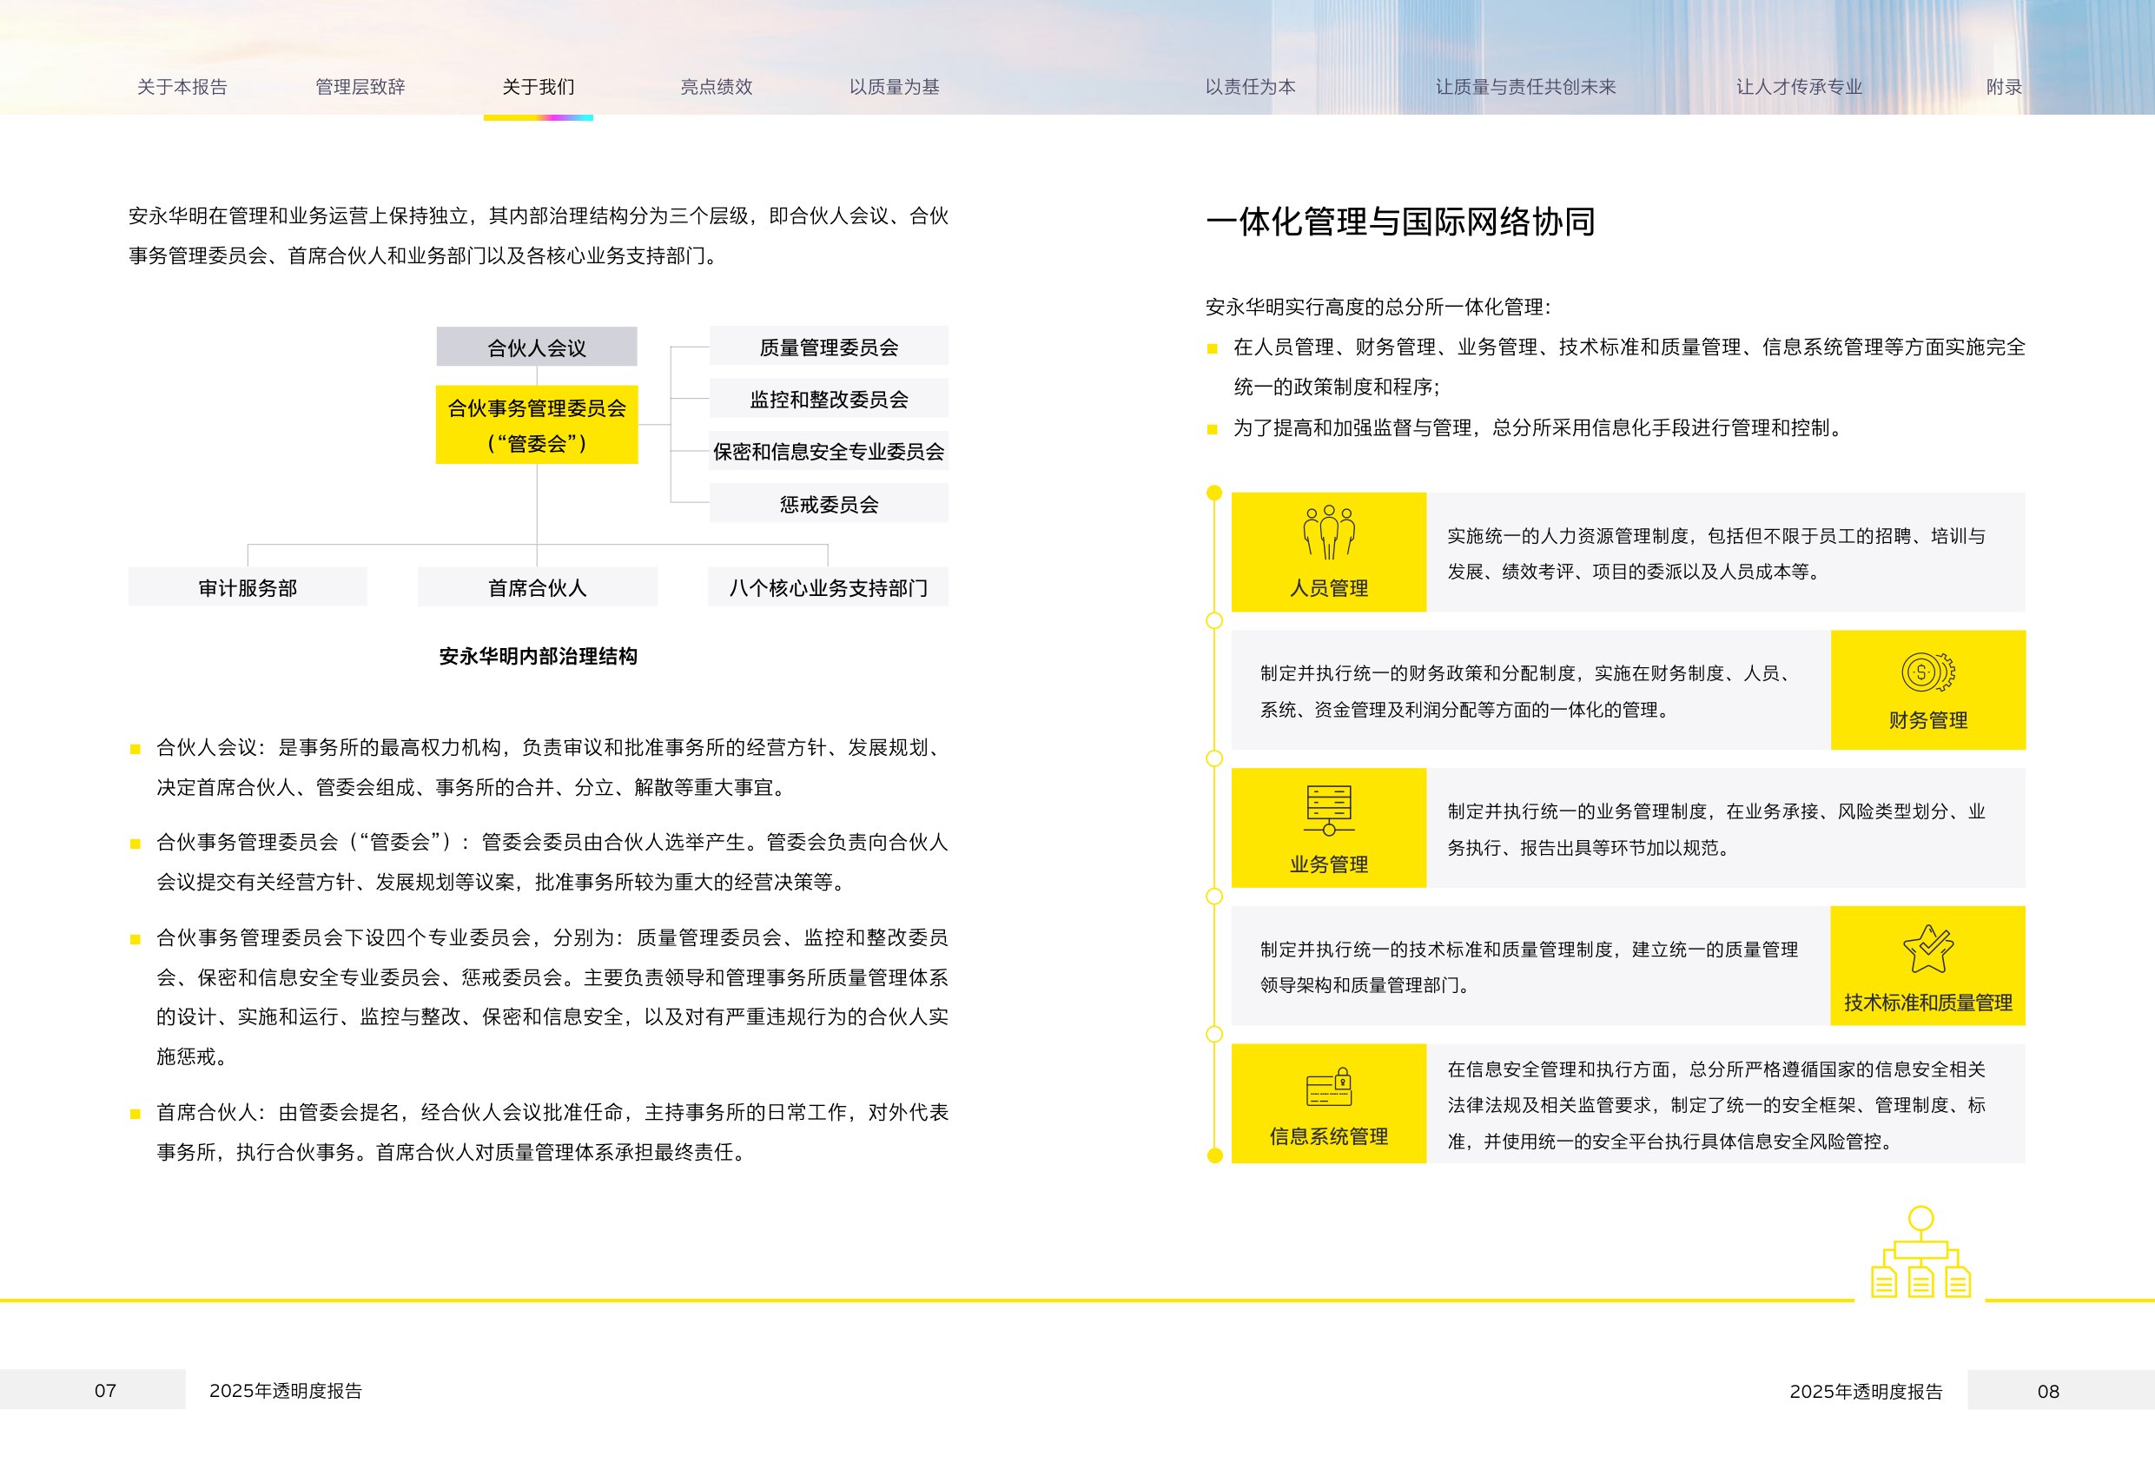Click the 合伙人会议 box in the chart

click(537, 347)
